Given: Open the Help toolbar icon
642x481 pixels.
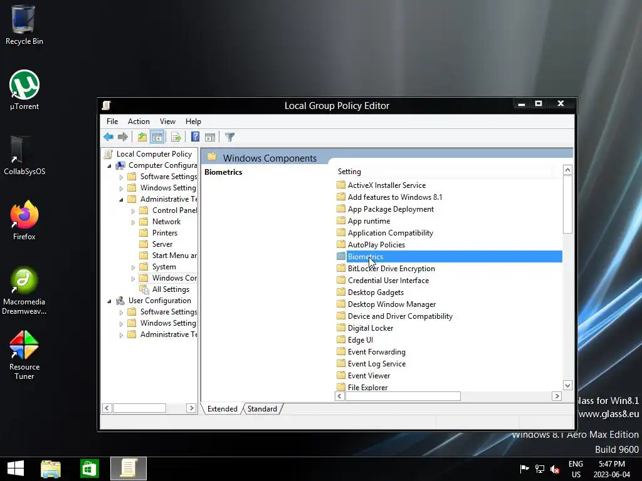Looking at the screenshot, I should click(x=196, y=137).
